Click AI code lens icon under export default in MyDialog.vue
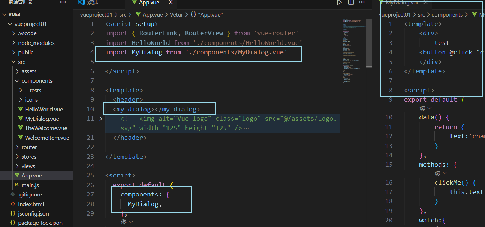 [422, 108]
